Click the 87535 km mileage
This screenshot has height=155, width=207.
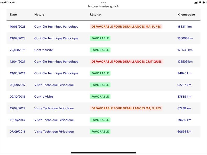(184, 97)
